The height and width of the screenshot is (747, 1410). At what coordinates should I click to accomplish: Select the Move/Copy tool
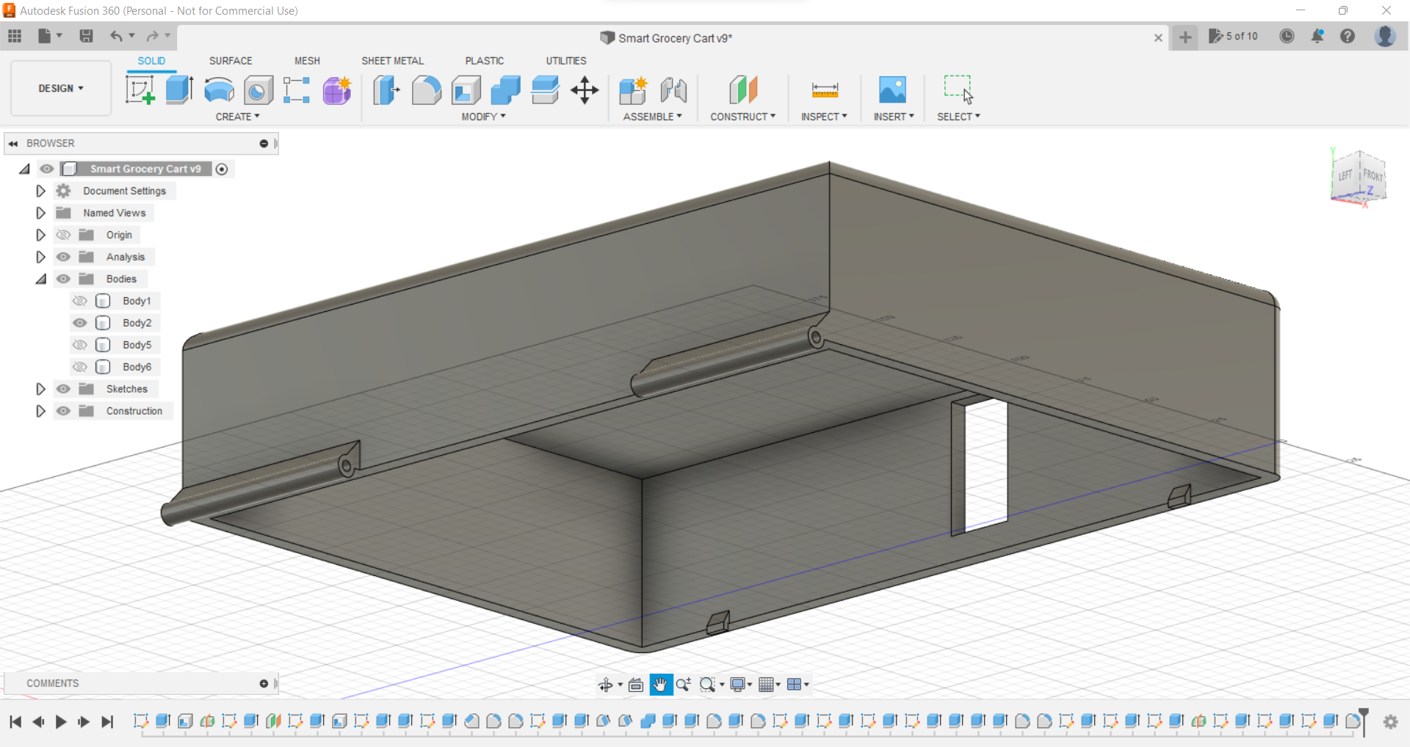point(585,90)
